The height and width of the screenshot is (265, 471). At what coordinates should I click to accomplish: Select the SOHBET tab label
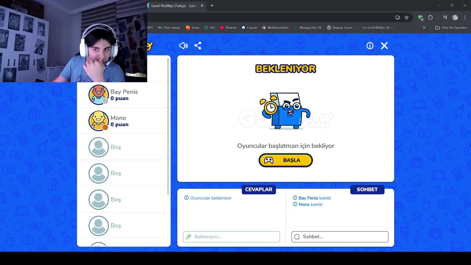point(367,190)
